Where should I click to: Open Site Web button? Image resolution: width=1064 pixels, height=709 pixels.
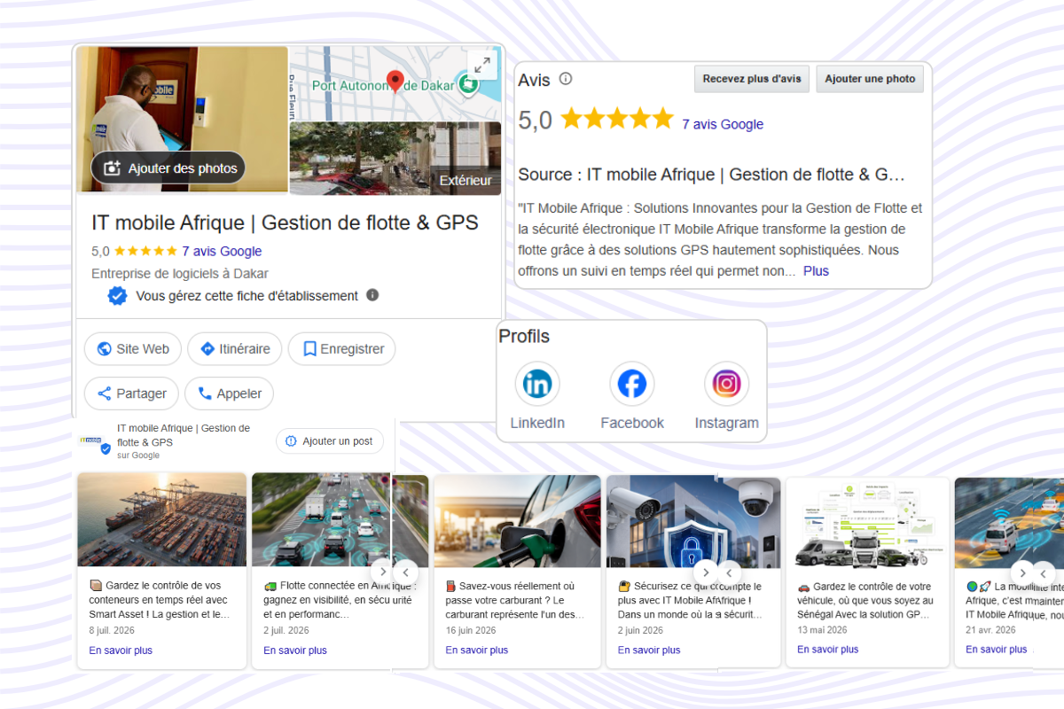point(133,349)
